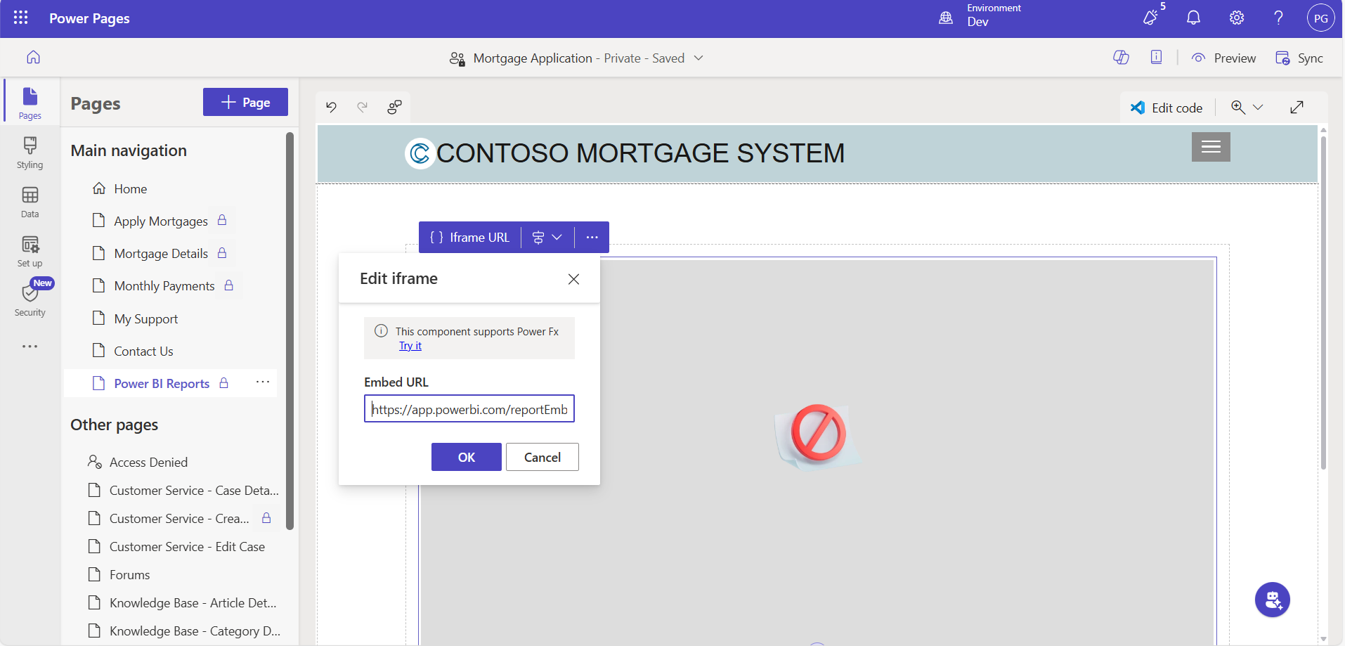Expand the iframe alignment dropdown
The height and width of the screenshot is (646, 1345).
pyautogui.click(x=547, y=238)
